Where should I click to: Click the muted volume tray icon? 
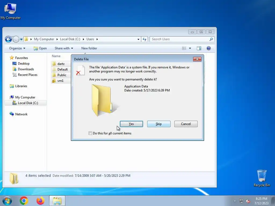click(248, 201)
